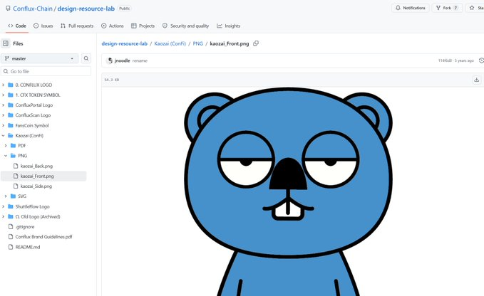Select kaozai_Side.png in file tree
Image resolution: width=484 pixels, height=296 pixels.
coord(36,186)
